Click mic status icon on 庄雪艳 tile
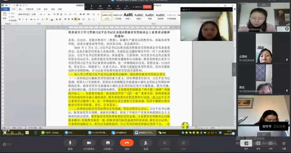Viewport: 291px width, 153px height. pos(287,60)
